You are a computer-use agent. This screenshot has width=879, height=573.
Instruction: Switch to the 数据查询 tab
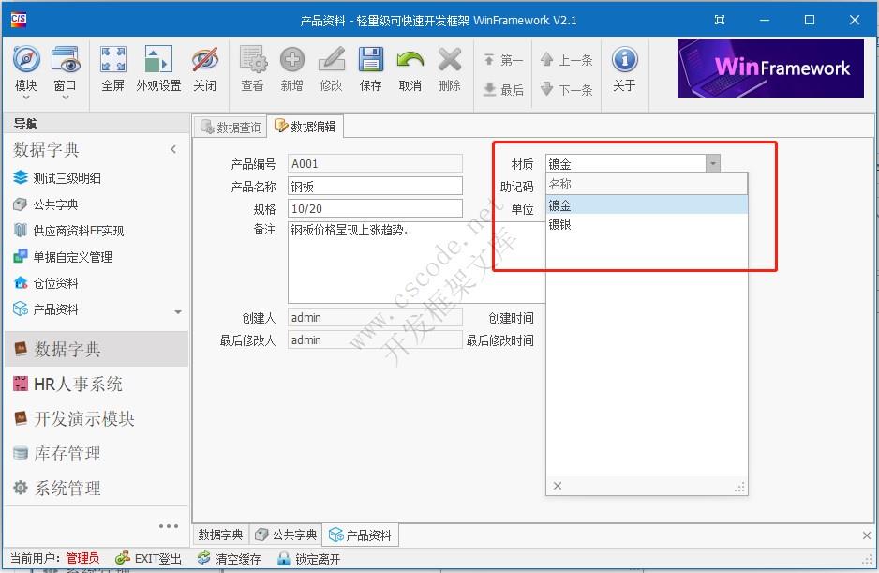point(235,125)
